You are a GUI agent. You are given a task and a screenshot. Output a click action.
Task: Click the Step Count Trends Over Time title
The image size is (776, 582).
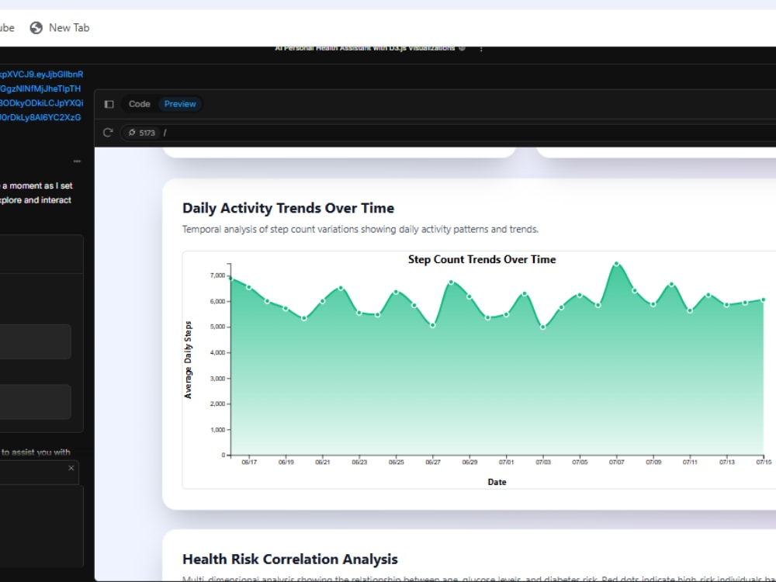tap(482, 259)
